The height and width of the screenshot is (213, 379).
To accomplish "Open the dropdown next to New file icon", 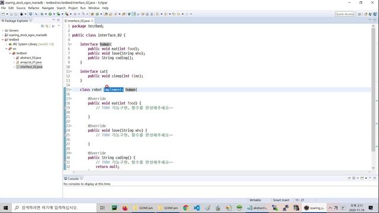I will tap(7, 14).
